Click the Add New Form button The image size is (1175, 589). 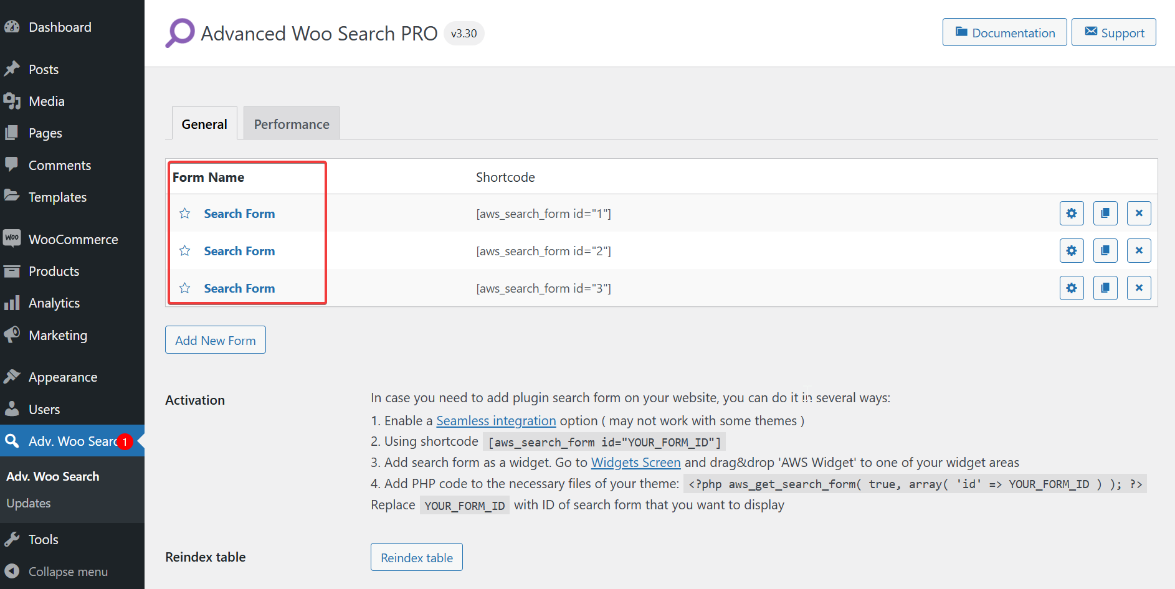tap(216, 340)
